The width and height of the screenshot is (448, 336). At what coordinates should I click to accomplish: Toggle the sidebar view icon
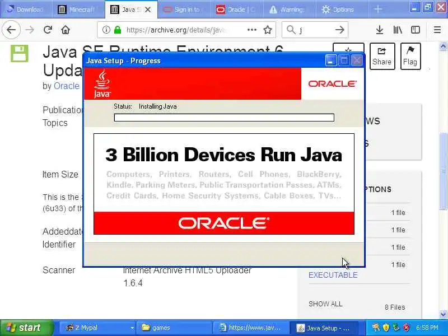click(x=416, y=30)
